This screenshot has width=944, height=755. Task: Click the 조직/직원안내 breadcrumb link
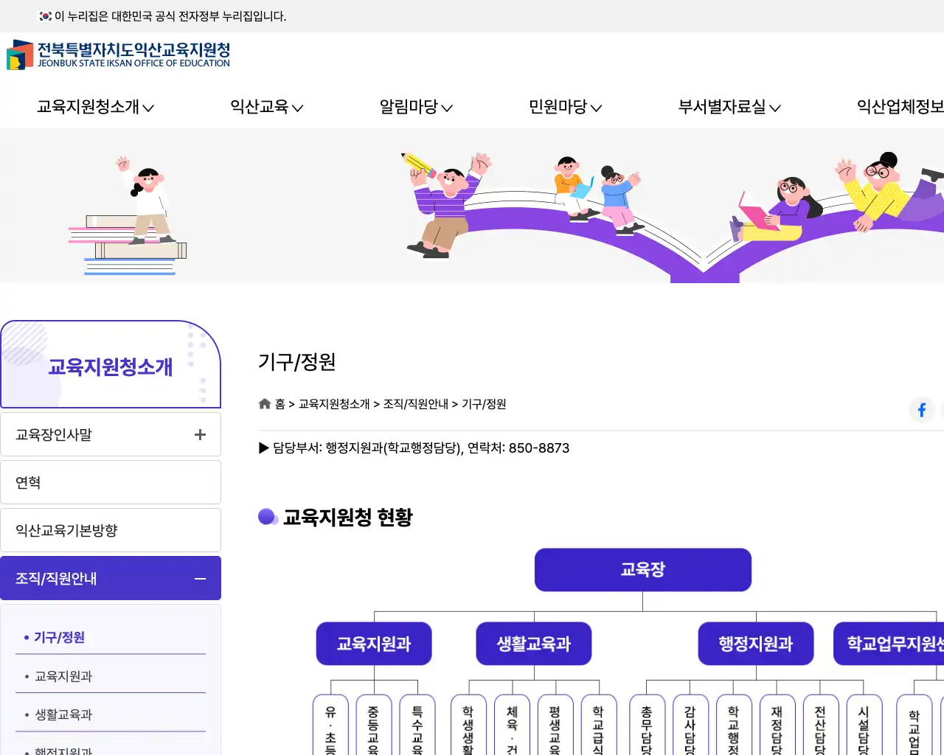pyautogui.click(x=417, y=404)
